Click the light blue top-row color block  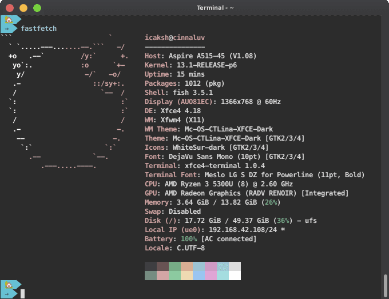click(x=199, y=266)
